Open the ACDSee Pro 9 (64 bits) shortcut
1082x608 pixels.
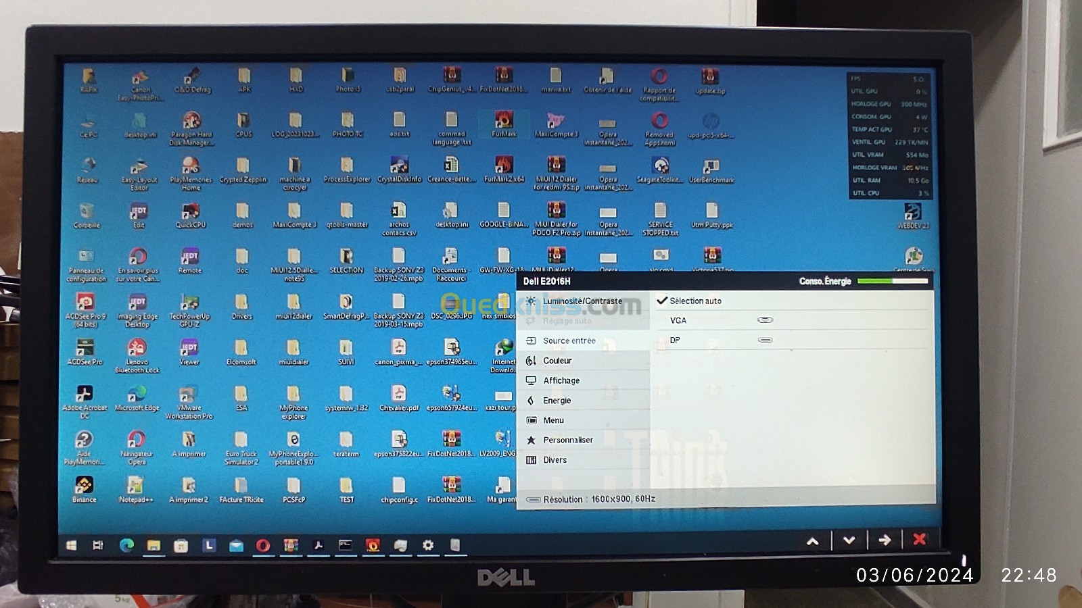86,310
